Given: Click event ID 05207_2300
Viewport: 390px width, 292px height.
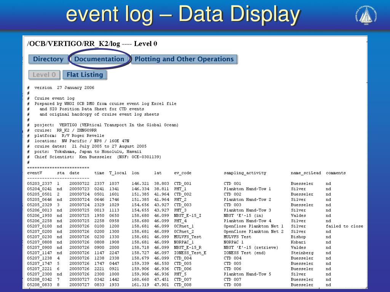Looking at the screenshot, I should click(40, 274).
